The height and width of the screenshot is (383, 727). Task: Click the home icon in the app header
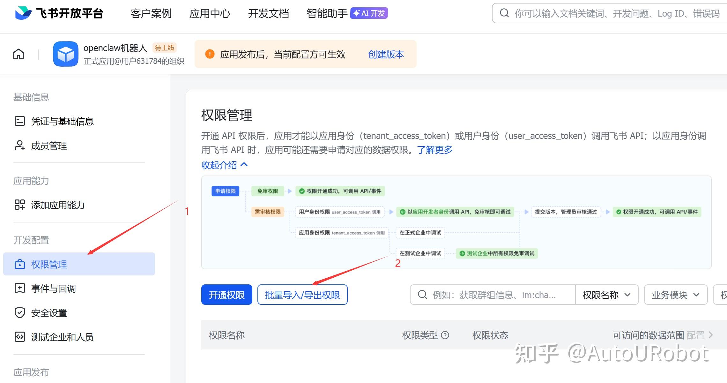[19, 54]
